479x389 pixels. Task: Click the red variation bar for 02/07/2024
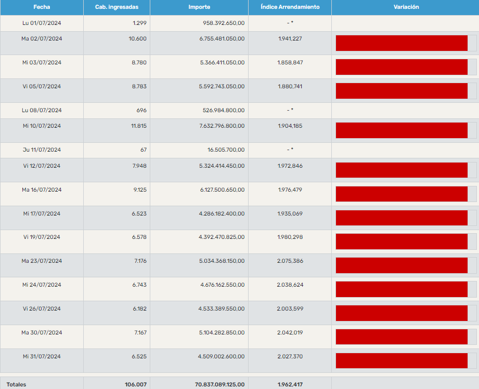click(402, 43)
